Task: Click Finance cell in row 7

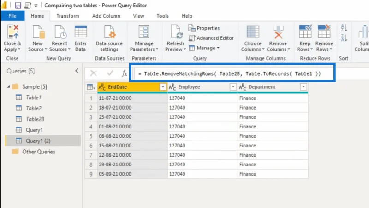Action: pos(273,155)
